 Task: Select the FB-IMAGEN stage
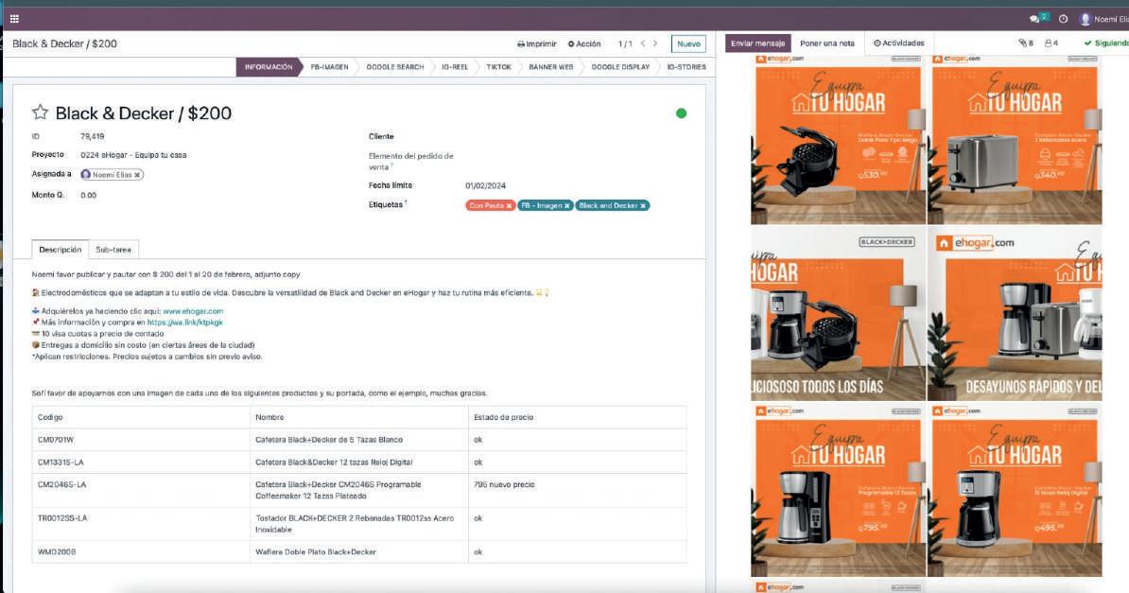click(x=329, y=67)
